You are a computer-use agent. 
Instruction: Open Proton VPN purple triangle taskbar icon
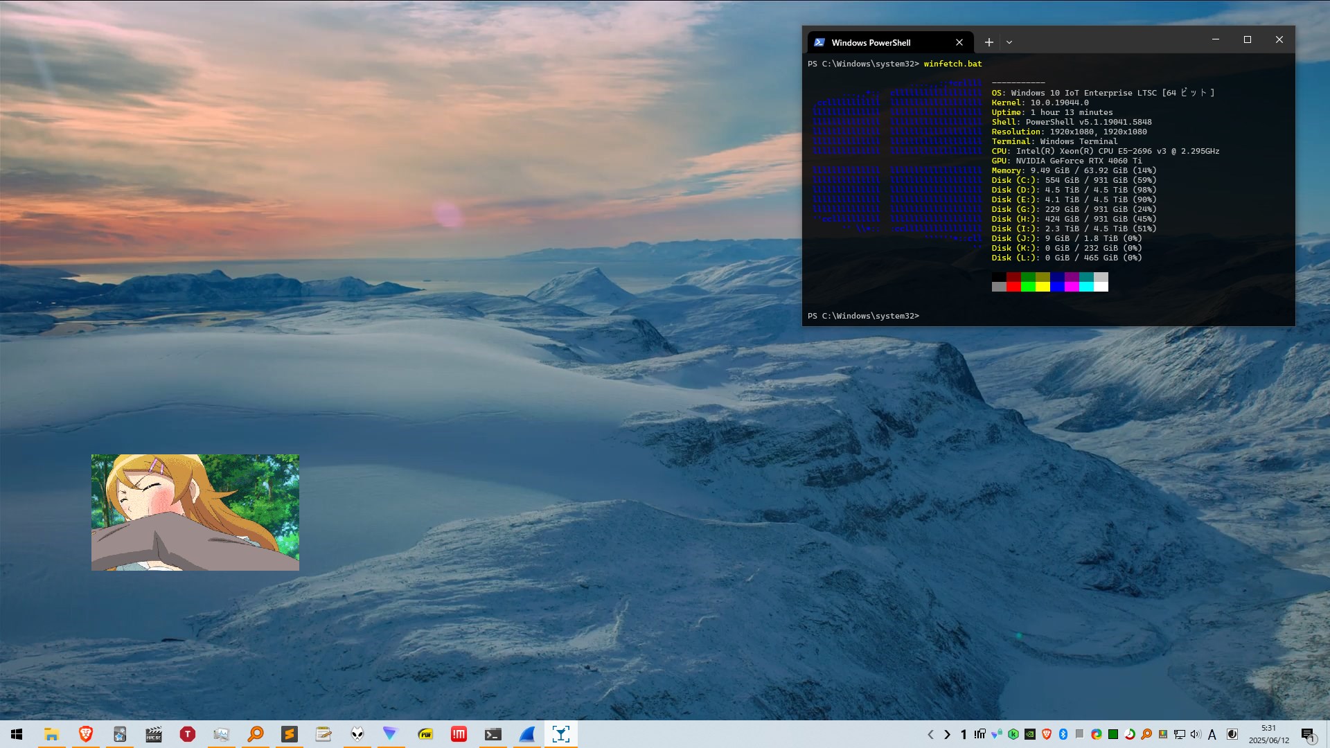[x=391, y=734]
